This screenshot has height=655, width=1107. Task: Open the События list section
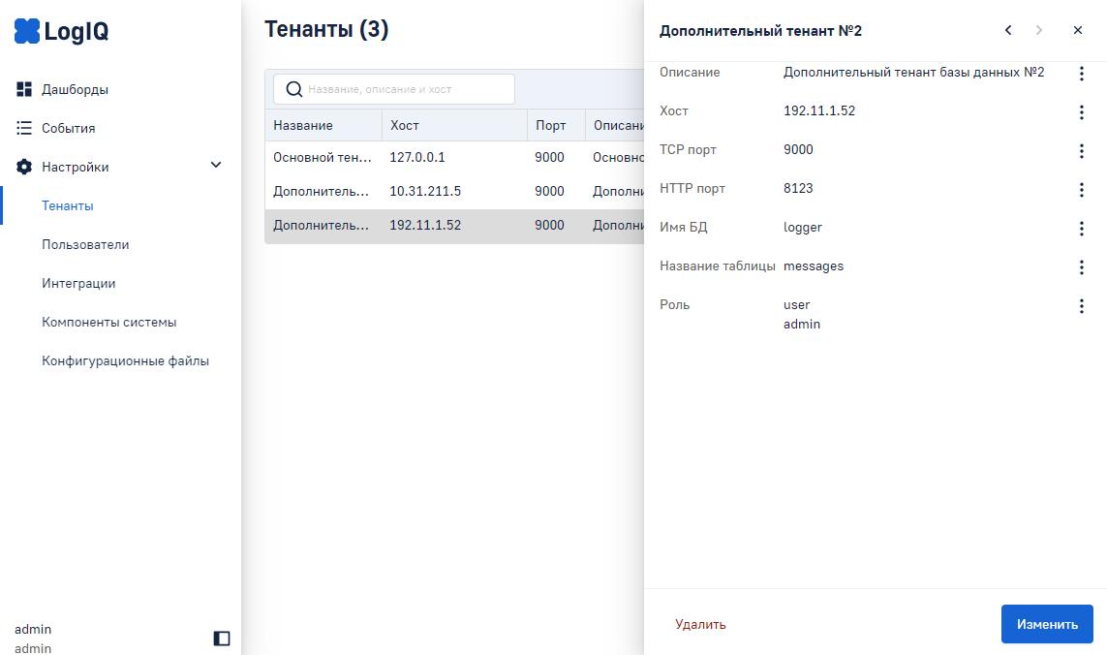[x=68, y=128]
